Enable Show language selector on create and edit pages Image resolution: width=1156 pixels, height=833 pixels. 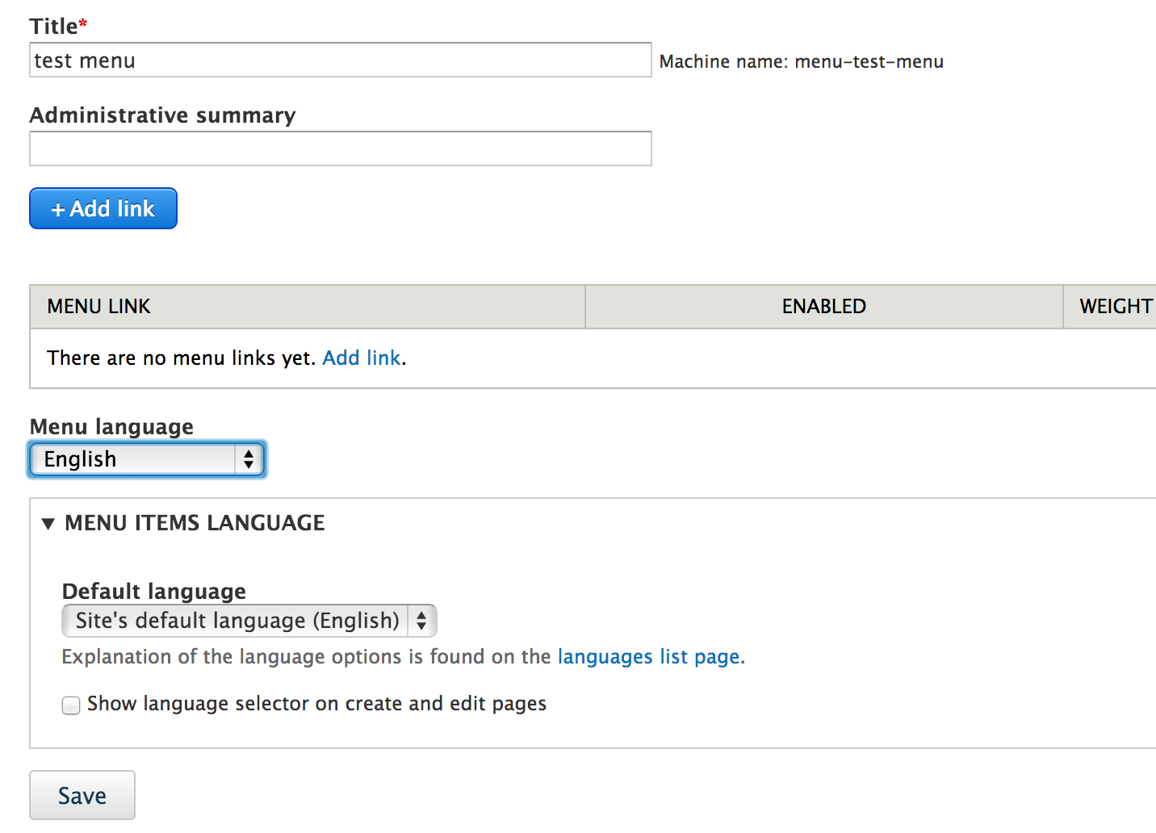point(70,705)
